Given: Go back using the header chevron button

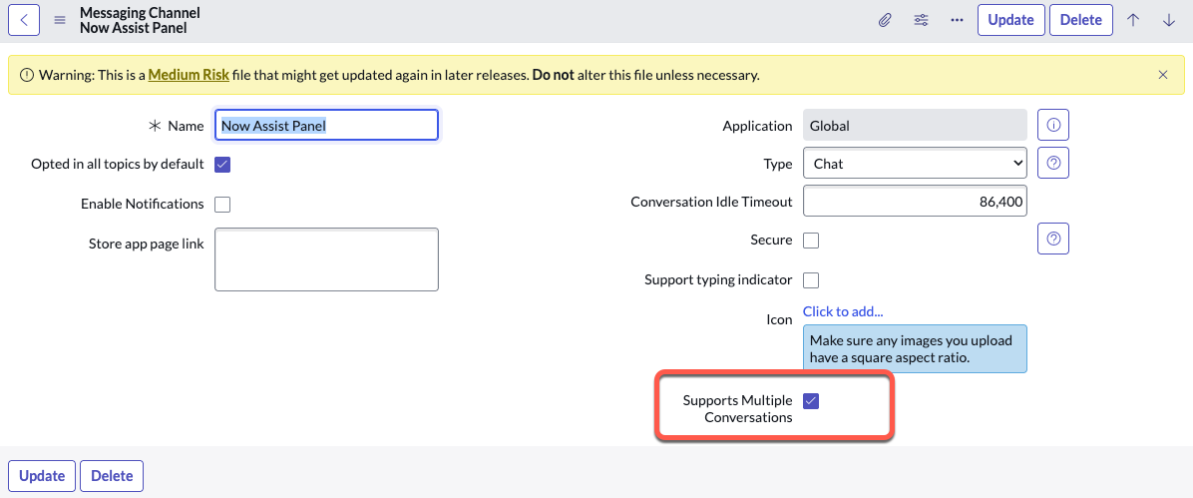Looking at the screenshot, I should (24, 20).
